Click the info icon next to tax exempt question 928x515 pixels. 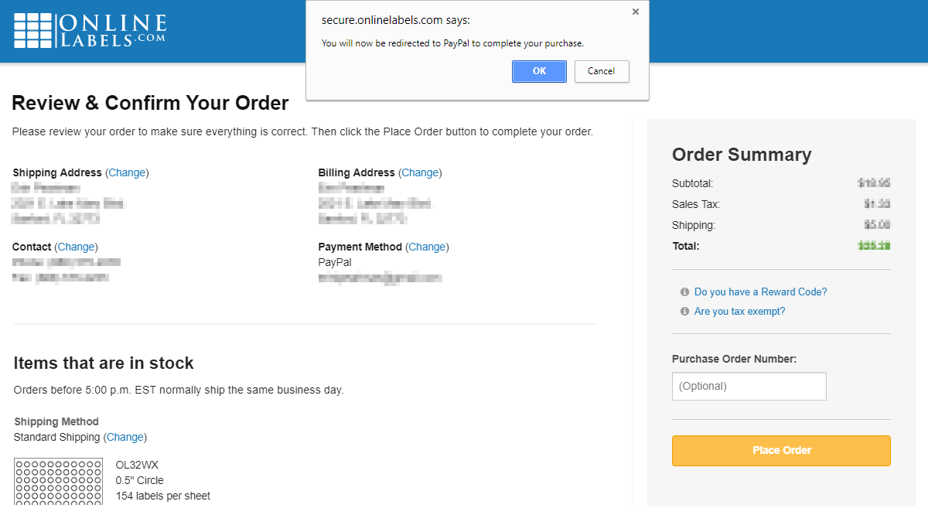click(684, 311)
